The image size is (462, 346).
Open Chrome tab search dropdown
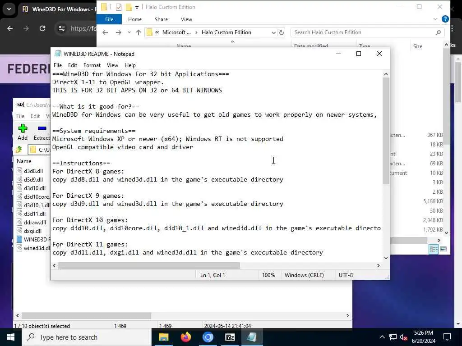[9, 9]
